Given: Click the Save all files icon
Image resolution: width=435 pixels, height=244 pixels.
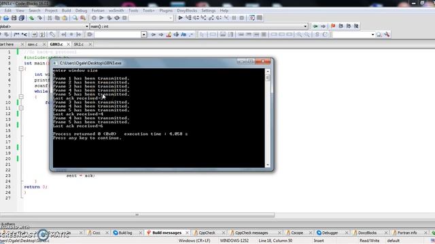Looking at the screenshot, I should click(x=22, y=18).
